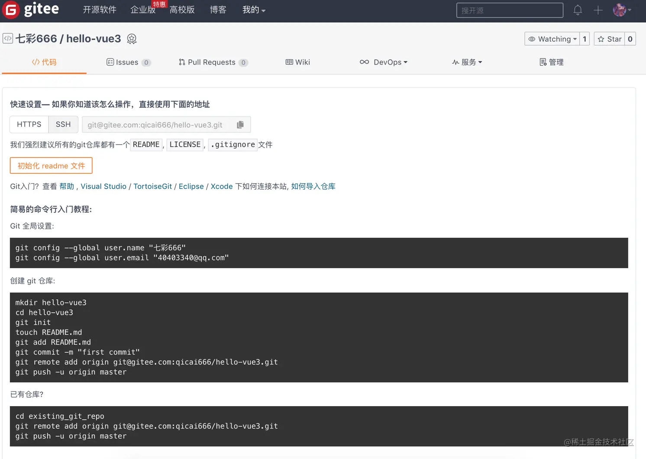
Task: Open the 我的 dropdown menu
Action: tap(254, 10)
